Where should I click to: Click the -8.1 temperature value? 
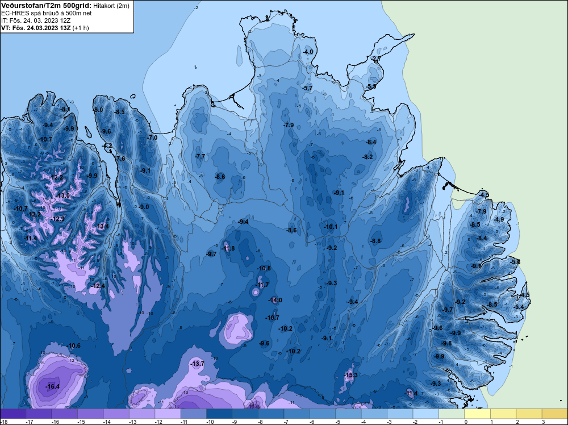[x=65, y=109]
